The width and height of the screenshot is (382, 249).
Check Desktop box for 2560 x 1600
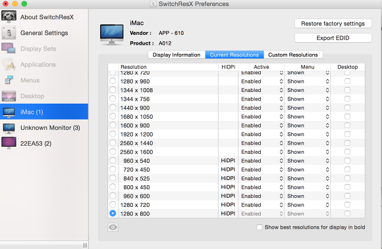coord(347,152)
